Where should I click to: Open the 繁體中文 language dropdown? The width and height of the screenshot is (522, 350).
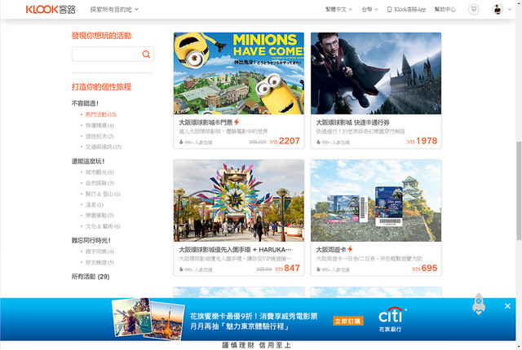(338, 9)
